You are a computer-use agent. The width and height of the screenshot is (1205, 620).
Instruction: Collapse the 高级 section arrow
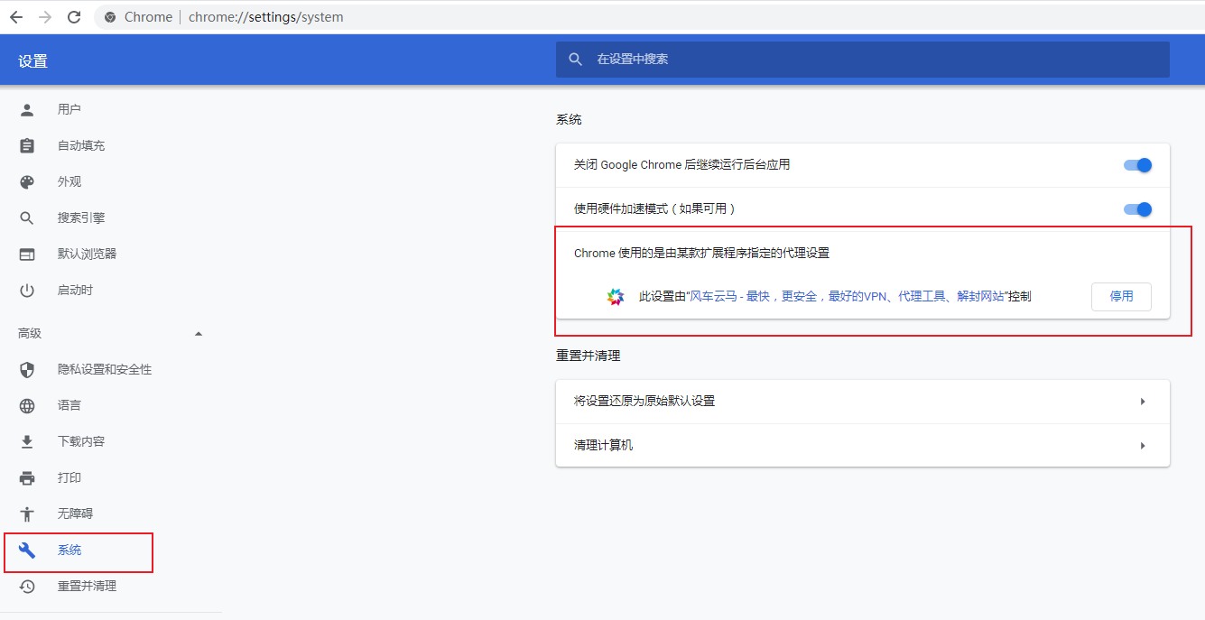click(199, 334)
